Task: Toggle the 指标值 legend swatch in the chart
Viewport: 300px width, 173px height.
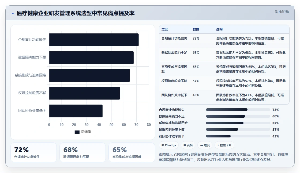Action: tap(77, 132)
